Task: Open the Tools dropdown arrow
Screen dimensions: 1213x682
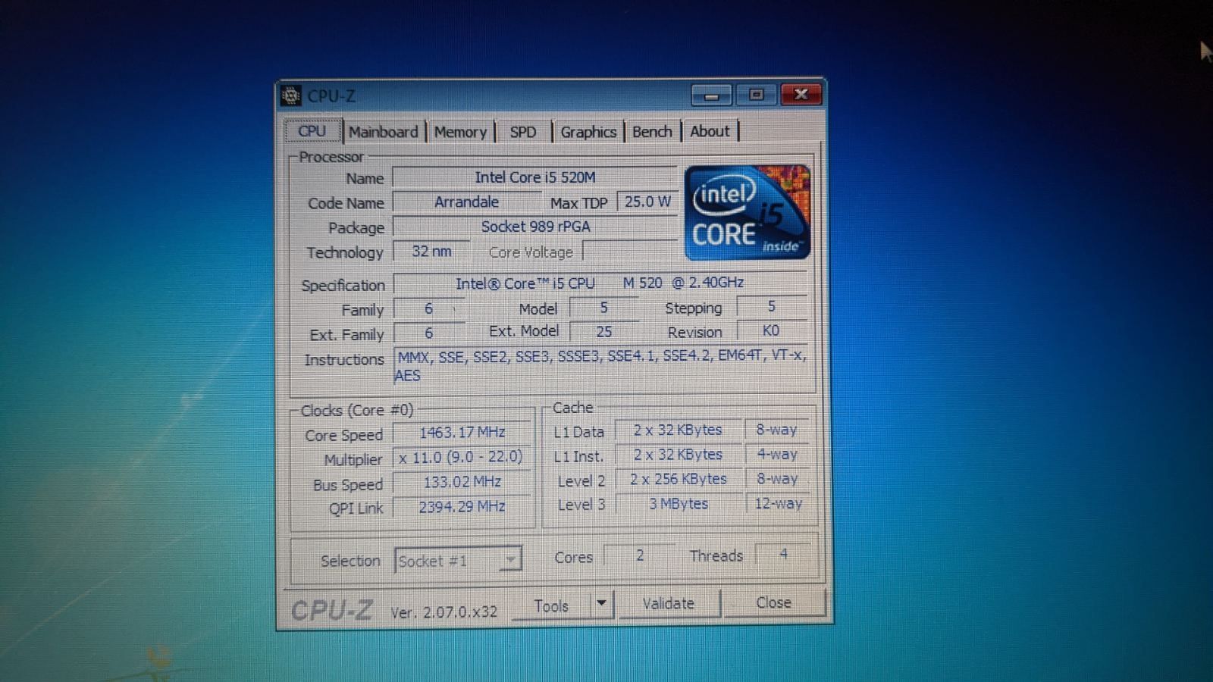Action: click(601, 604)
